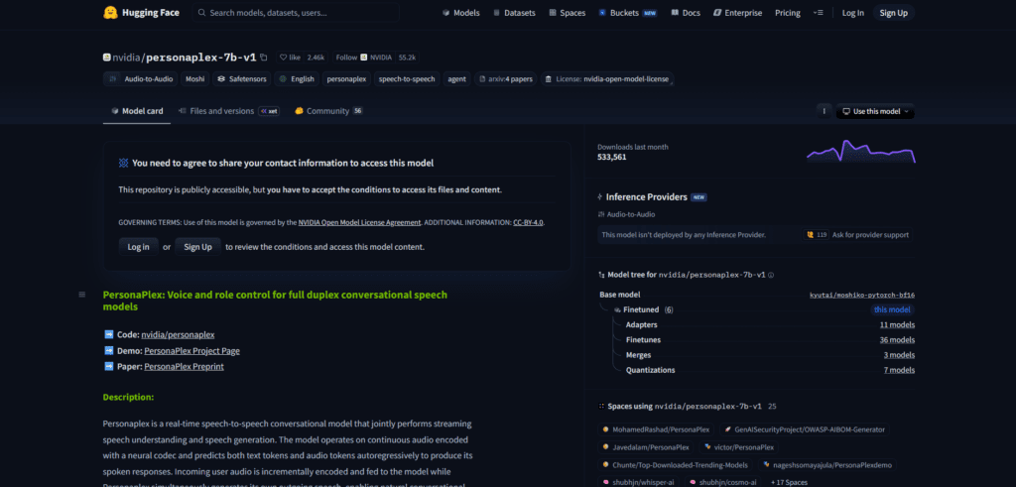Open the PersonaPlex Project Page link
Viewport: 1016px width, 487px height.
(191, 351)
